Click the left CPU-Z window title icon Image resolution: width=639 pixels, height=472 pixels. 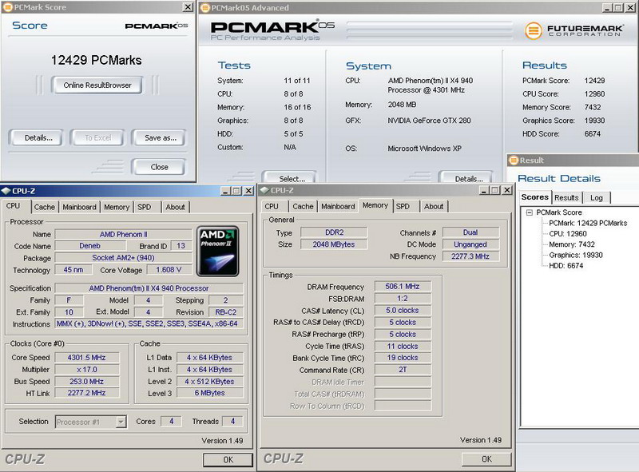click(6, 190)
